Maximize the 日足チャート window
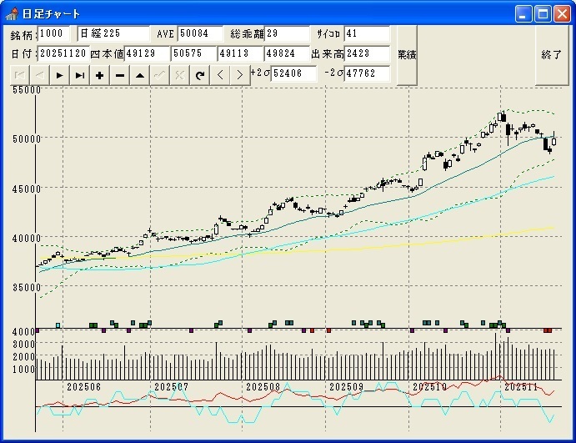Screen dimensions: 576x443 coord(543,13)
